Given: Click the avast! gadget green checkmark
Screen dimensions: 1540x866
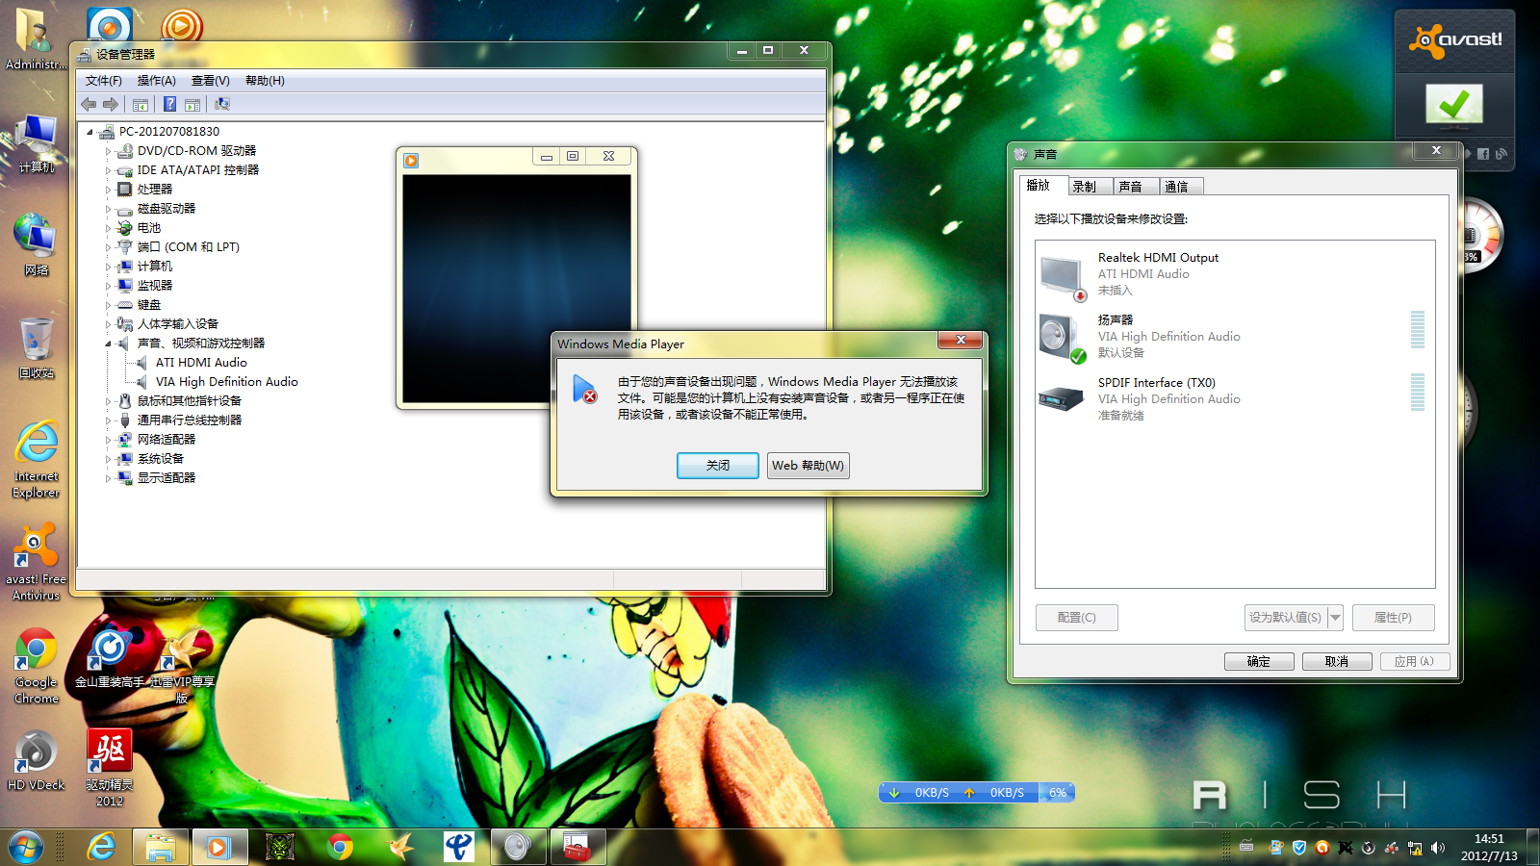Looking at the screenshot, I should 1454,104.
